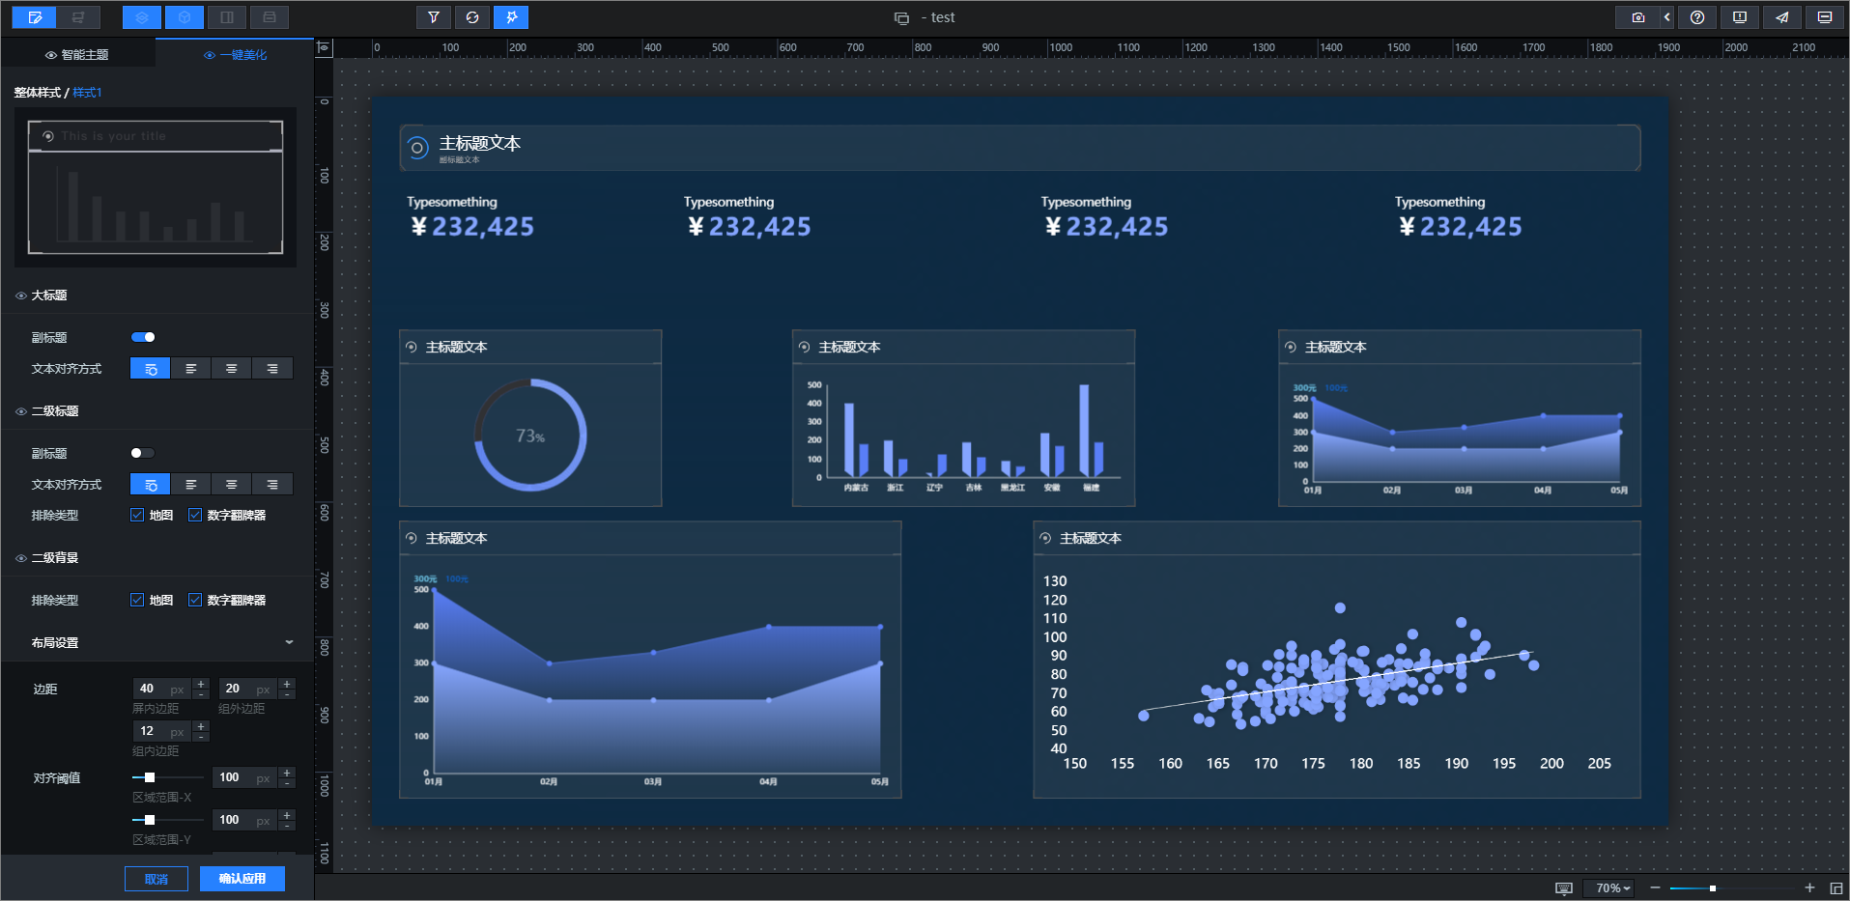Viewport: 1850px width, 901px height.
Task: Decrease the 组外边距 value with minus
Action: (x=287, y=694)
